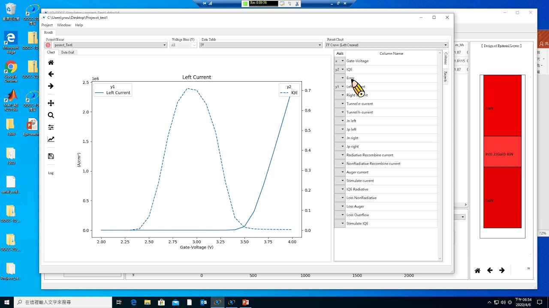
Task: Click the top GaN layer in epitaxial design
Action: click(x=502, y=106)
